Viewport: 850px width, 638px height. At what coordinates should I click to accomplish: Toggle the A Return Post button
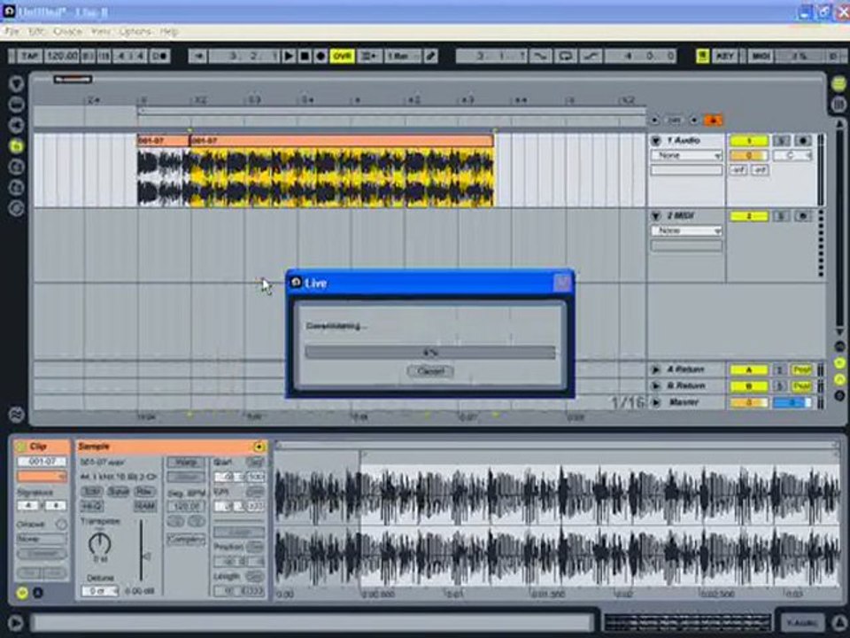[x=801, y=370]
